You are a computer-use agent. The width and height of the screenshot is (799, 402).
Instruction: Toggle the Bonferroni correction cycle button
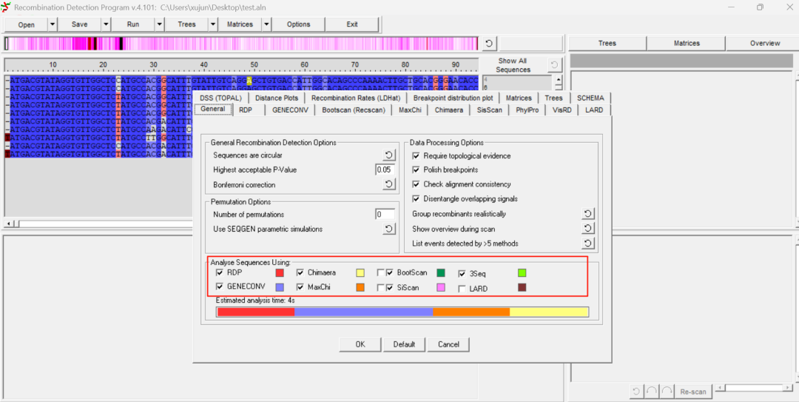tap(389, 184)
